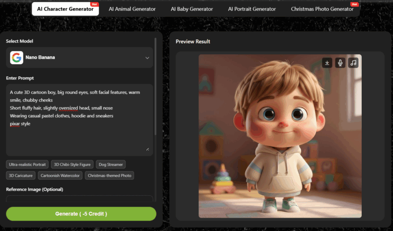Apply the Dog Streamer preset
Image resolution: width=393 pixels, height=231 pixels.
pos(111,164)
